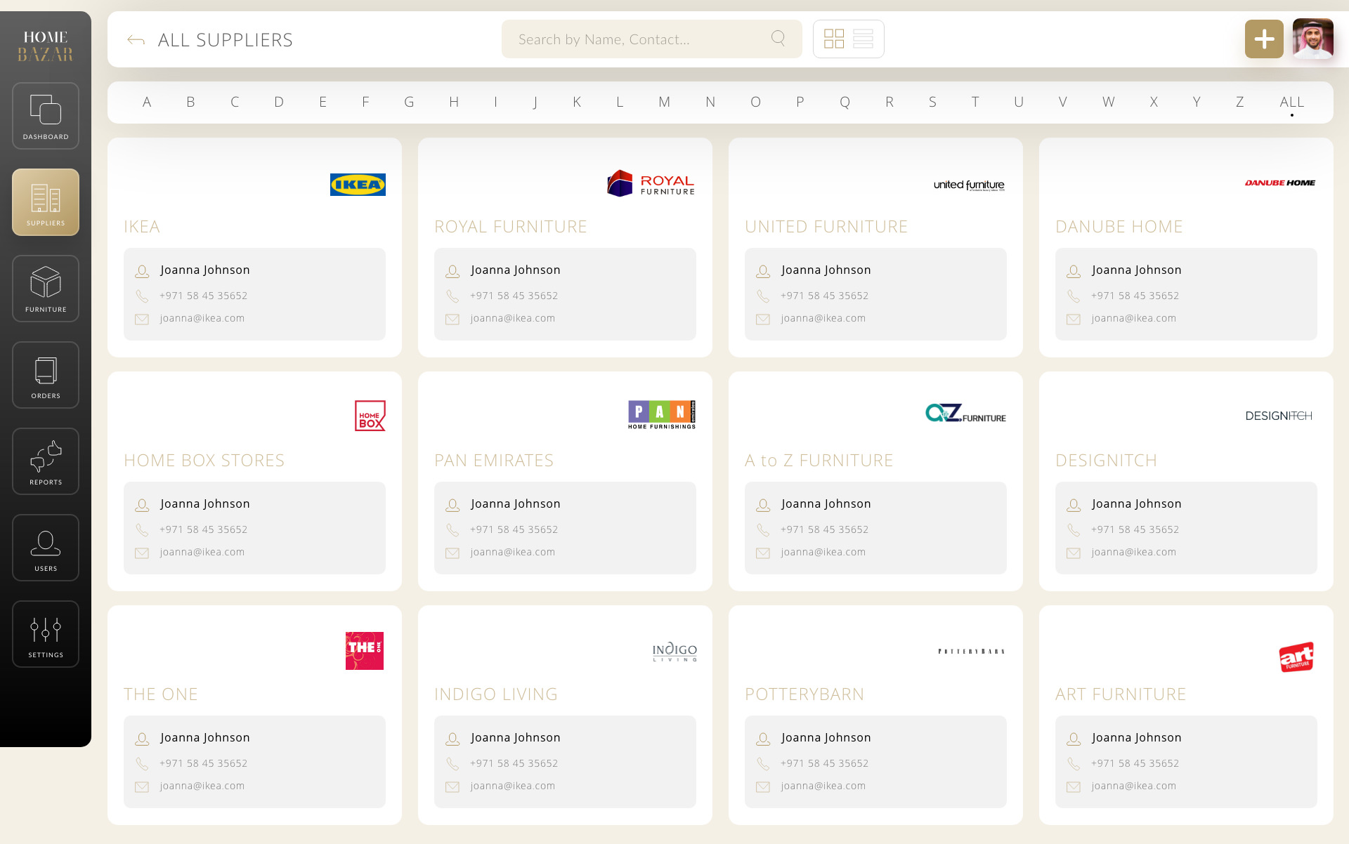The height and width of the screenshot is (844, 1349).
Task: Click the contact person icon in Pan Emirates card
Action: pos(452,505)
